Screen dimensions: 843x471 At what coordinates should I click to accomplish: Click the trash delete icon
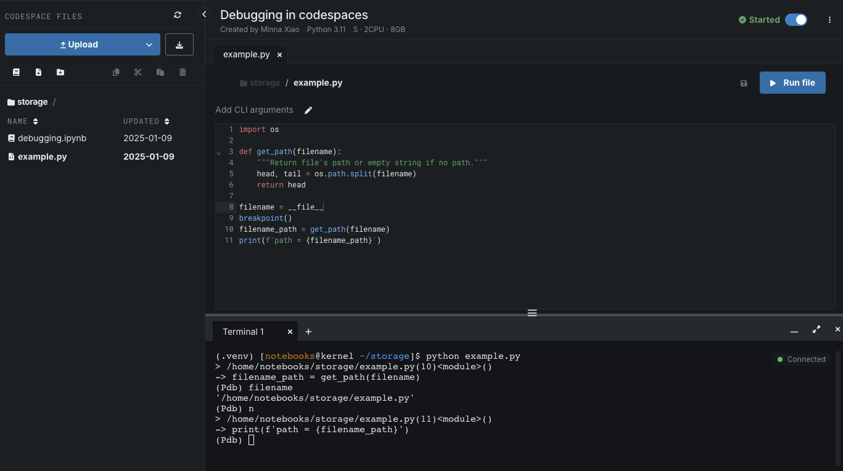[x=183, y=72]
